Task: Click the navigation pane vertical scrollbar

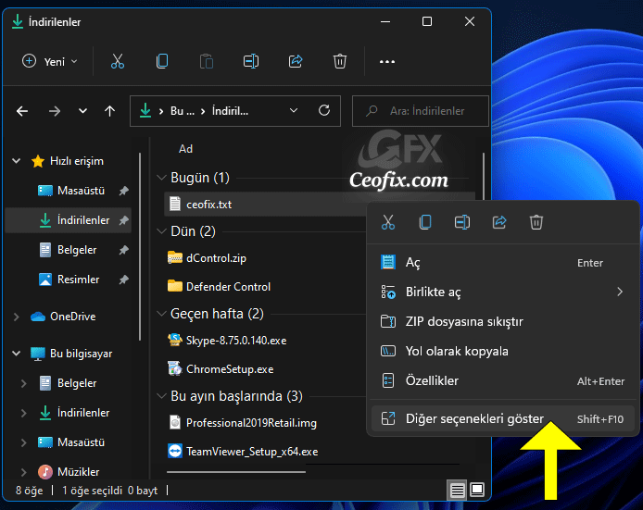Action: pyautogui.click(x=140, y=246)
